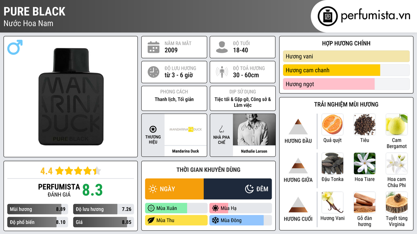Click the Trải nghiệm mùi hương heading
This screenshot has height=234, width=417.
point(346,104)
